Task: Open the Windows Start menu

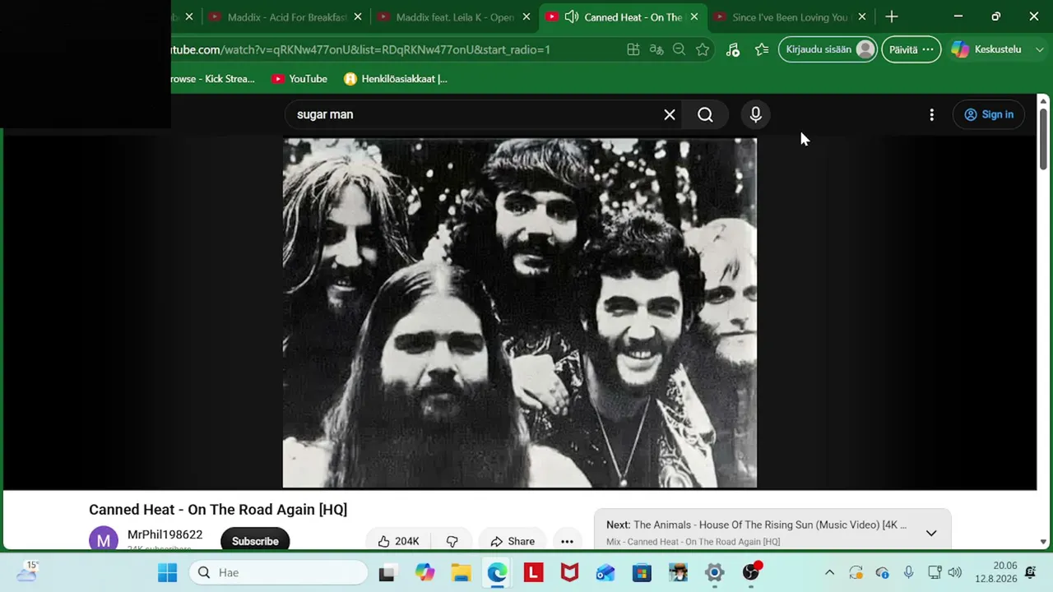Action: [x=167, y=572]
